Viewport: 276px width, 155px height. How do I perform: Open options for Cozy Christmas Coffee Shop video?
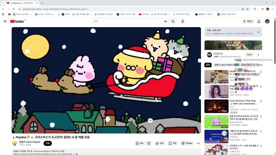(x=261, y=101)
